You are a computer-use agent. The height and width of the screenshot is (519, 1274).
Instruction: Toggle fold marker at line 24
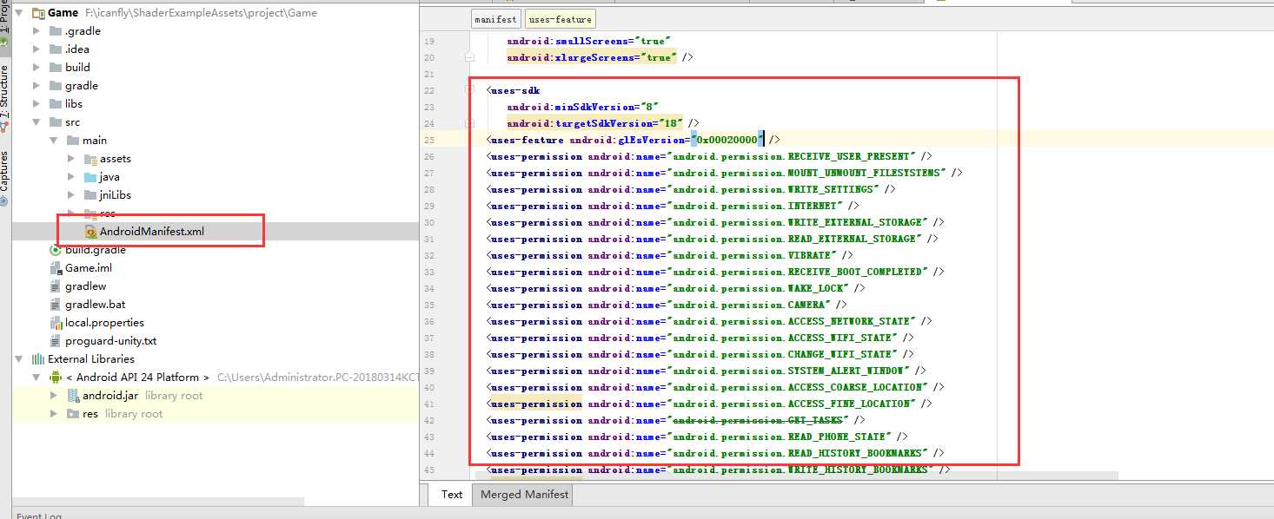(470, 123)
